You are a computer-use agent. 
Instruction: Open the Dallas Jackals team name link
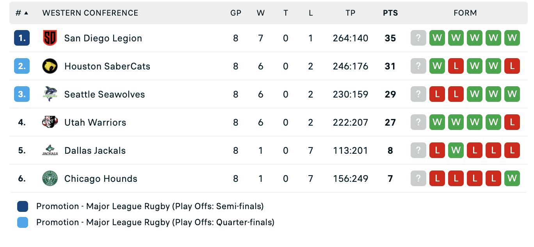pos(95,151)
